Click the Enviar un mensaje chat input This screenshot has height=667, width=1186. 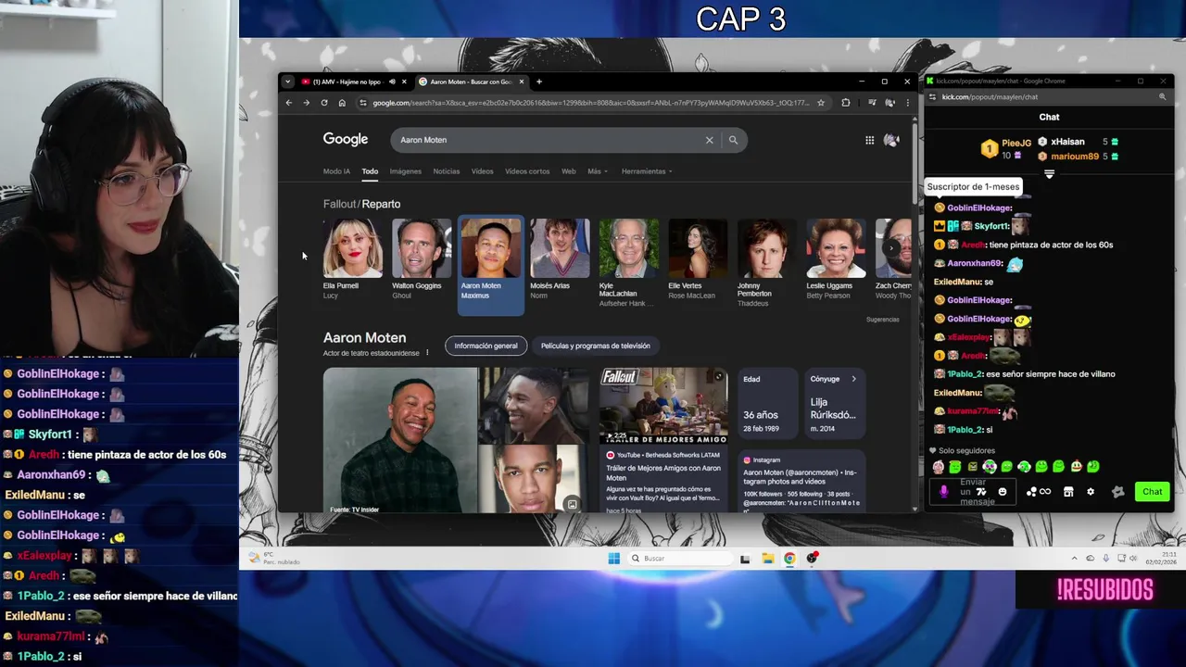972,492
